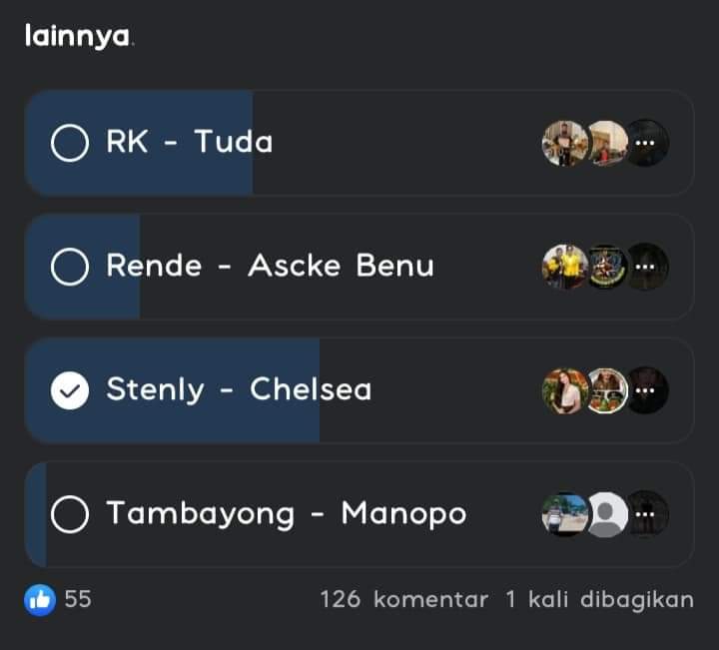719x650 pixels.
Task: Select the Rende - Ascke Benu radio option
Action: coord(70,267)
